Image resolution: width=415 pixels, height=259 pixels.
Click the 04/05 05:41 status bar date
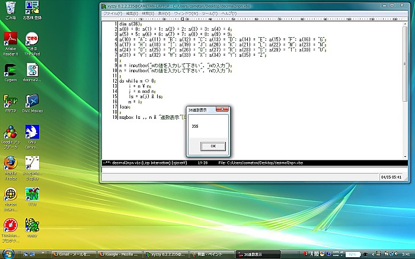click(x=391, y=177)
